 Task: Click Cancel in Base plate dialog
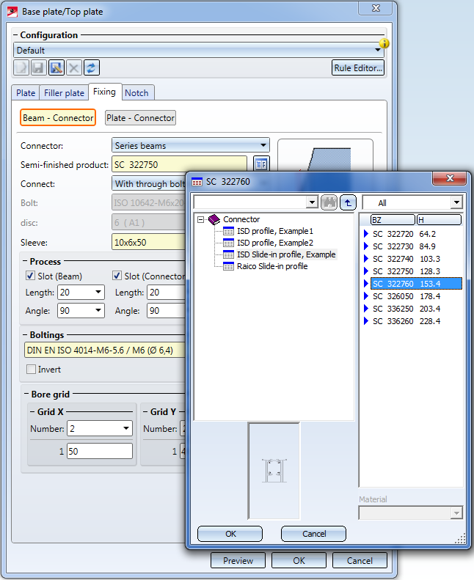coord(360,561)
